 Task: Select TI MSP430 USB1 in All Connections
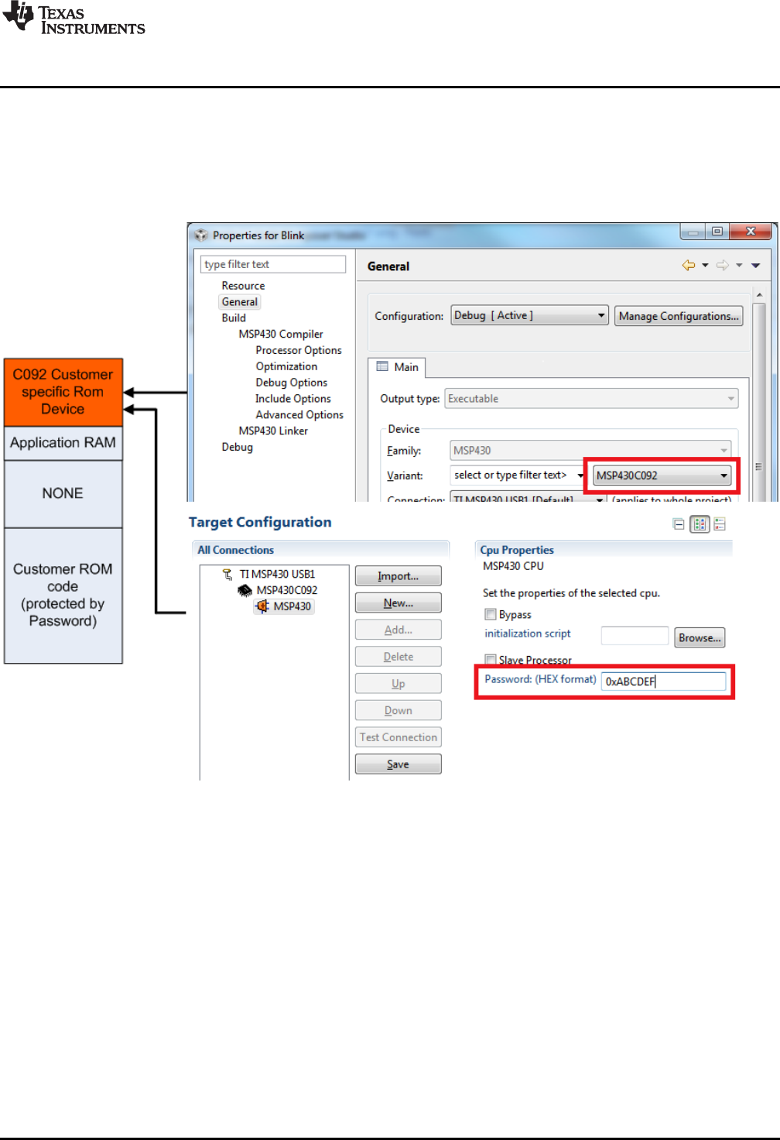(x=277, y=574)
